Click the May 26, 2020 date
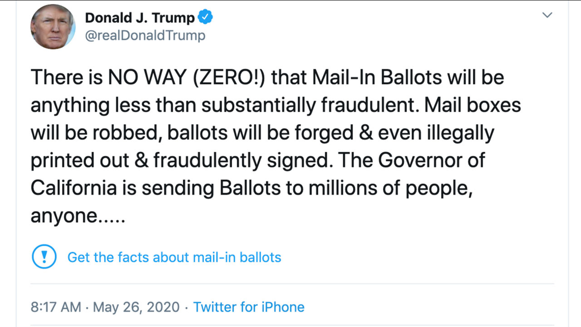 click(x=136, y=307)
